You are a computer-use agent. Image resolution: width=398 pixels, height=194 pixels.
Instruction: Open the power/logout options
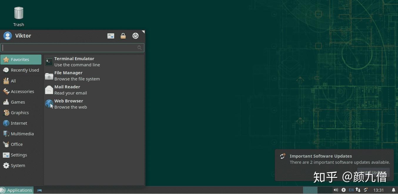pos(136,36)
